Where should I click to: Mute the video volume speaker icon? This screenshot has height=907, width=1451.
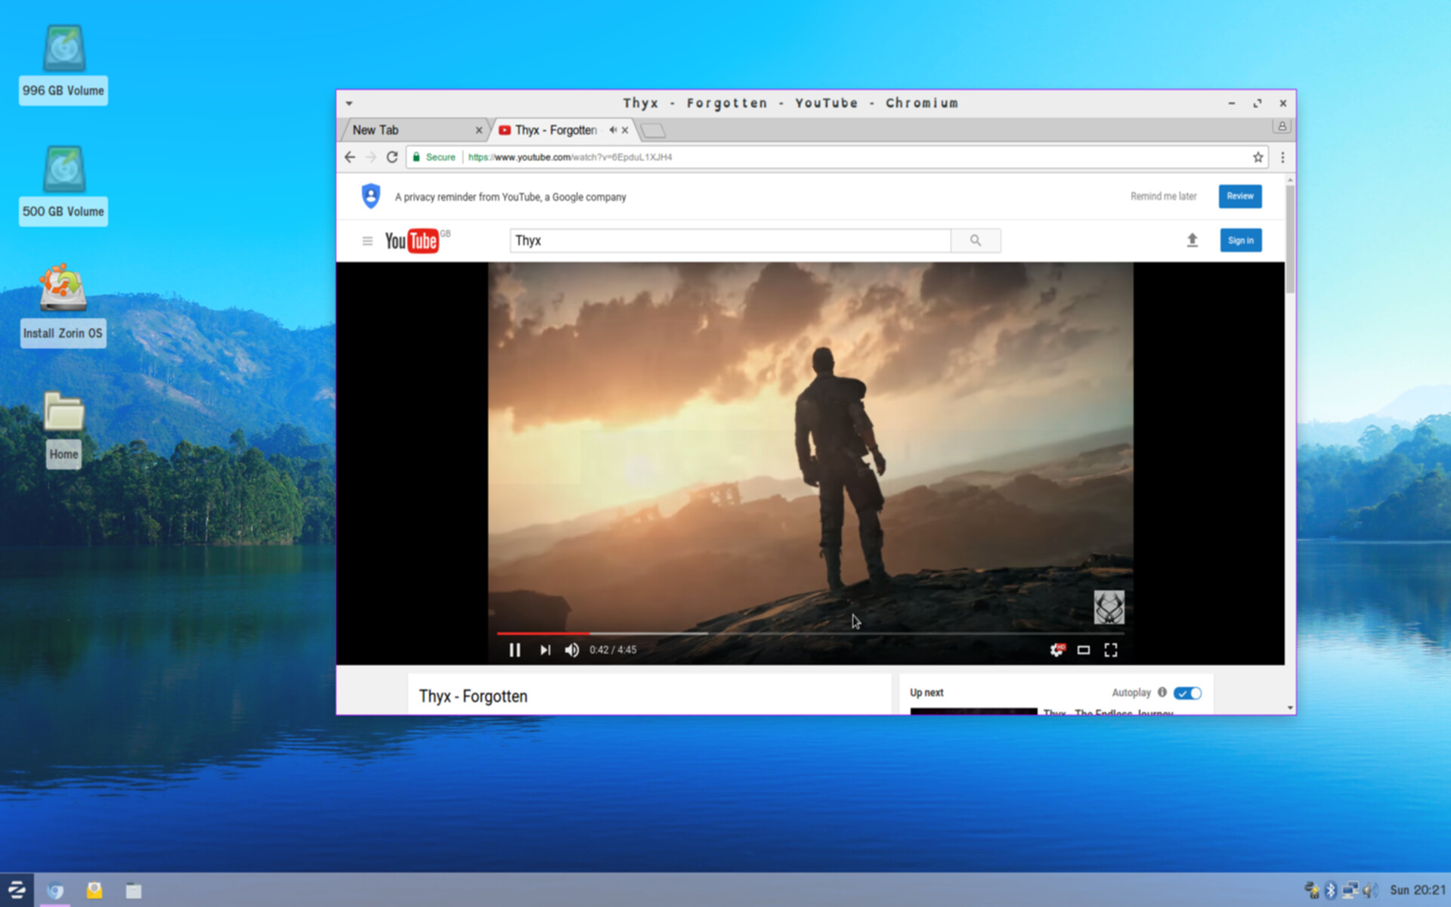point(572,650)
